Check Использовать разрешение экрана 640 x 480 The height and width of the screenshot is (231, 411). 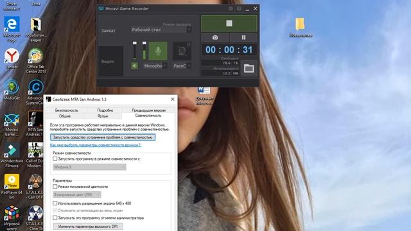pos(55,203)
